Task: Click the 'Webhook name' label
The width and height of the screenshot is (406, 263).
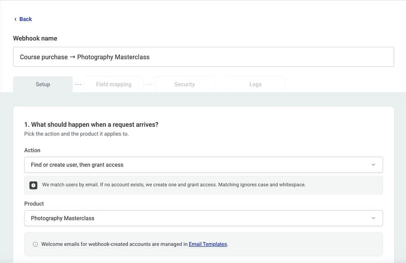Action: pyautogui.click(x=35, y=38)
